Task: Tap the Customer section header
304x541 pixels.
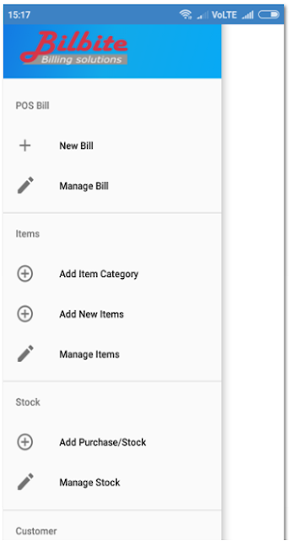Action: [x=36, y=531]
